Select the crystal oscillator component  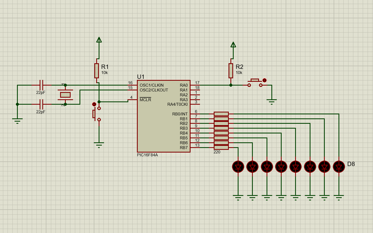65,94
